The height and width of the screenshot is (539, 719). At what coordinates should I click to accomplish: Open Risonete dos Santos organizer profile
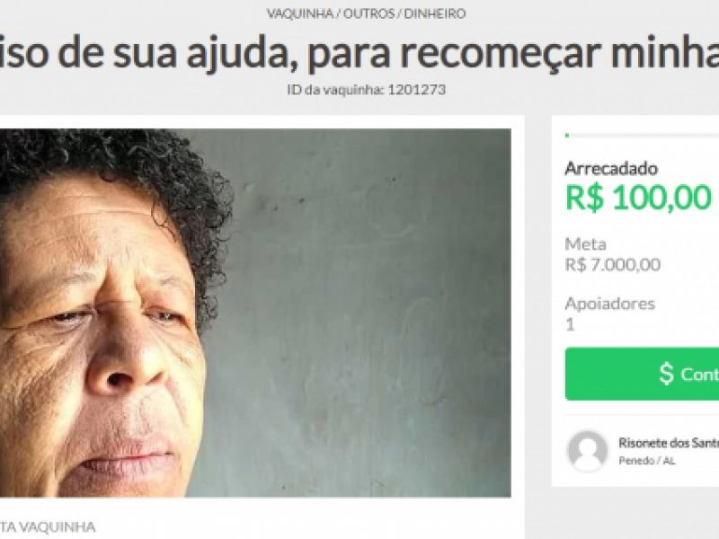(x=669, y=443)
